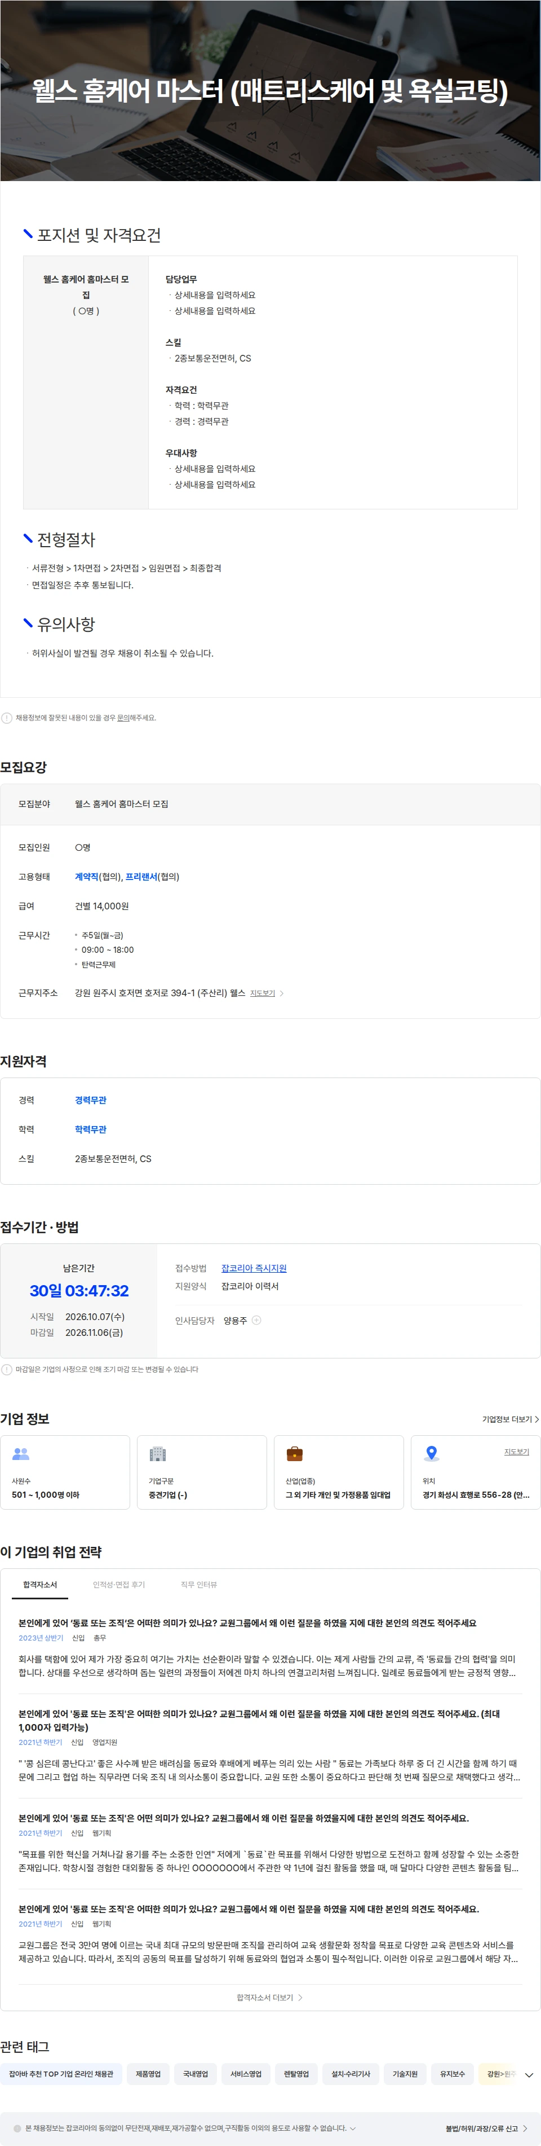Viewport: 541px width, 2146px height.
Task: Open 지도보기 in the 위치 card
Action: 516,1451
